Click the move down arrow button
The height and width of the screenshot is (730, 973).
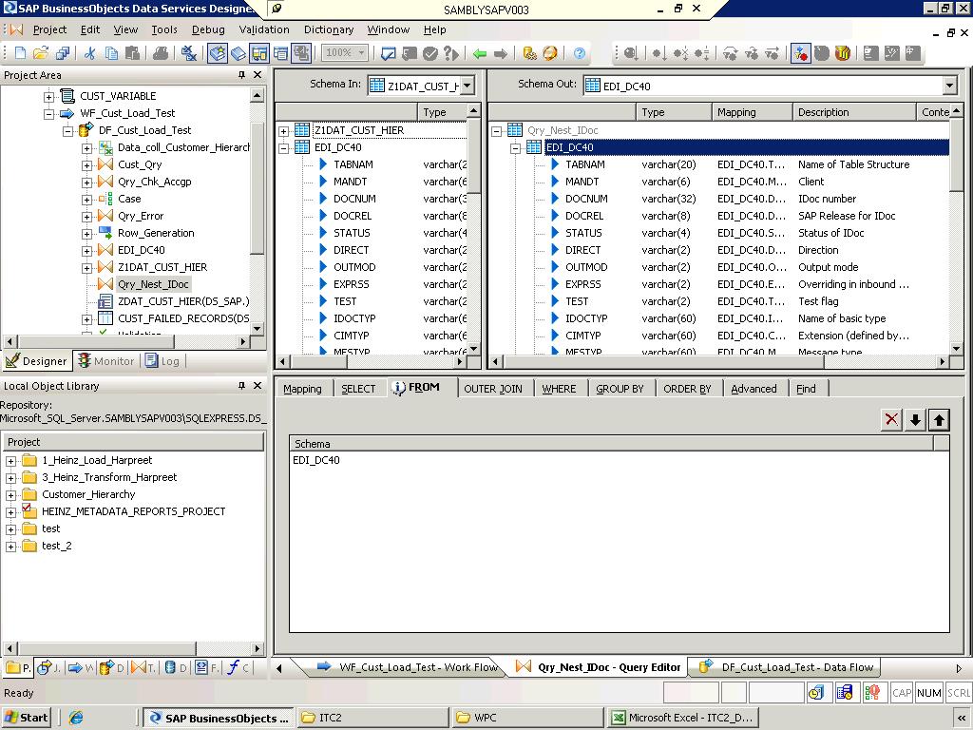[915, 419]
